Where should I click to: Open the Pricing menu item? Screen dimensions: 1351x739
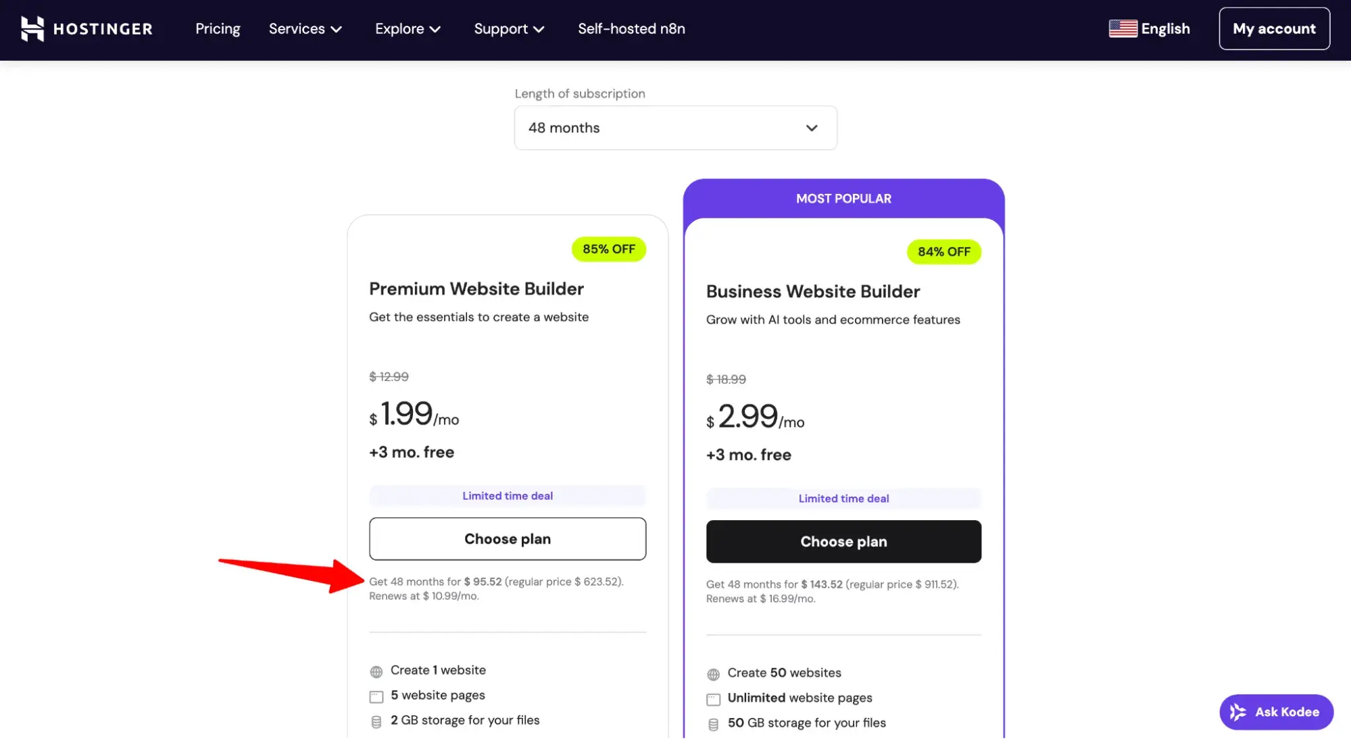(x=218, y=28)
